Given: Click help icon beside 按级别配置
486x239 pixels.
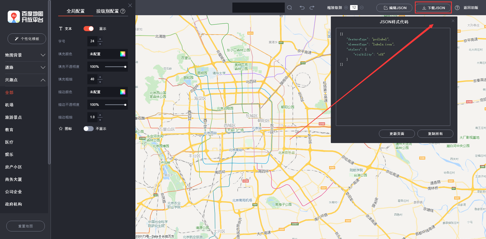Looking at the screenshot, I should (x=123, y=11).
